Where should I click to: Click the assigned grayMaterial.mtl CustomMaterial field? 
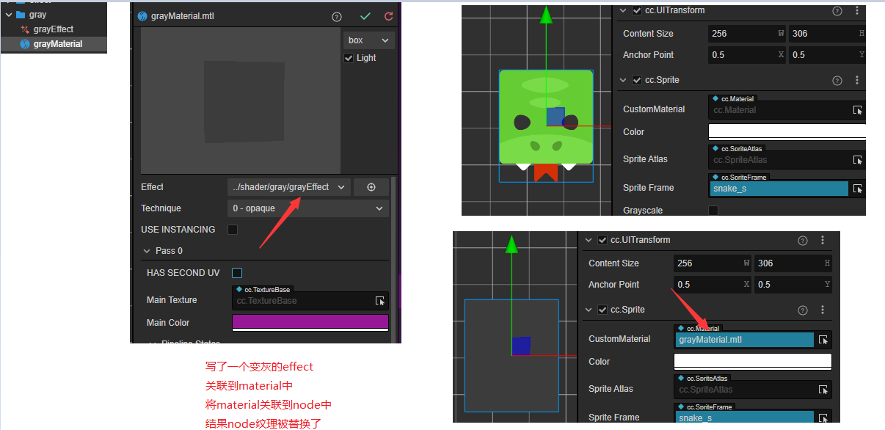(x=744, y=340)
